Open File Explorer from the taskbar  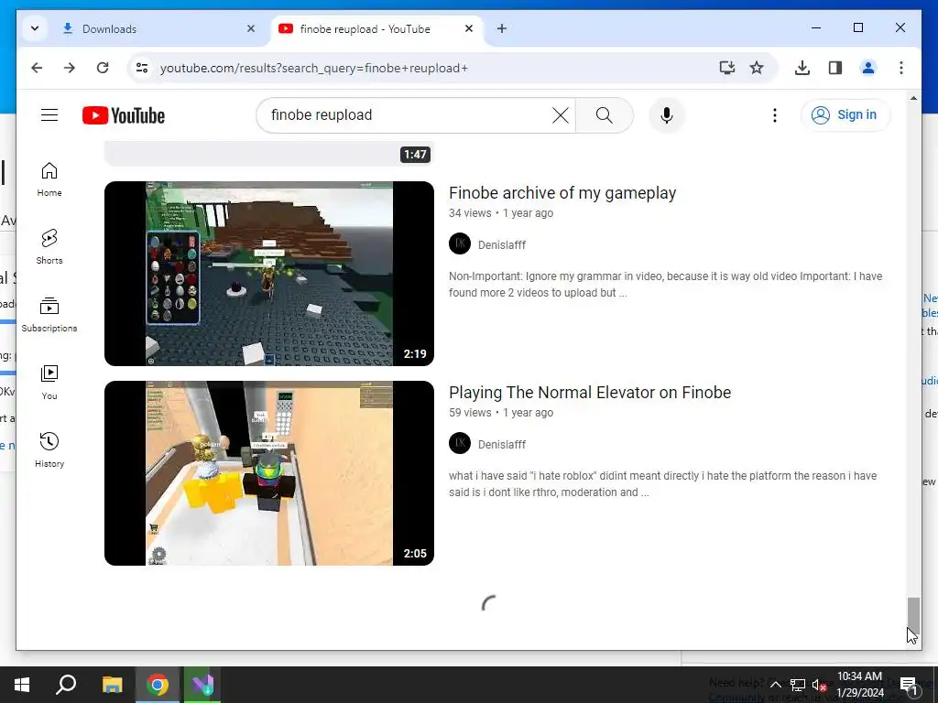tap(112, 685)
